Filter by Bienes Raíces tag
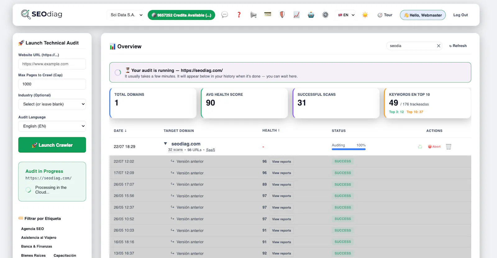Viewport: 497px width, 258px height. point(33,256)
